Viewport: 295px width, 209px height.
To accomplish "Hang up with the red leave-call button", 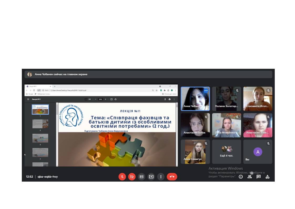I will (172, 177).
